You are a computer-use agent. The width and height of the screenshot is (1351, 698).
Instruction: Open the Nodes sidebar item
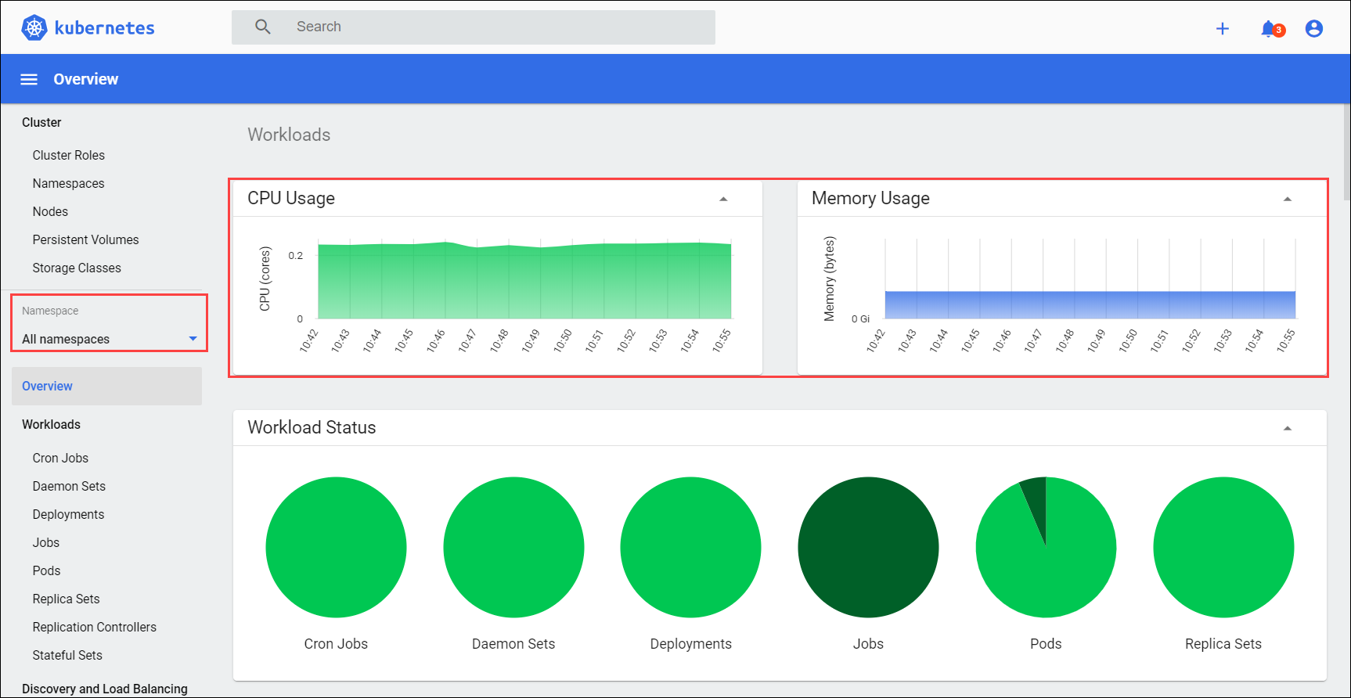pyautogui.click(x=50, y=212)
